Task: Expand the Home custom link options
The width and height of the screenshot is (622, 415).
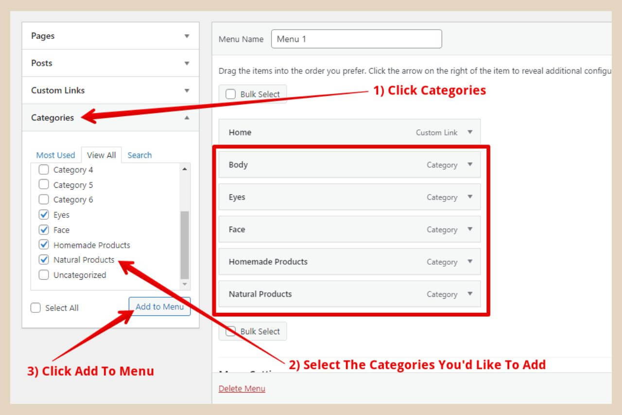Action: (x=469, y=132)
